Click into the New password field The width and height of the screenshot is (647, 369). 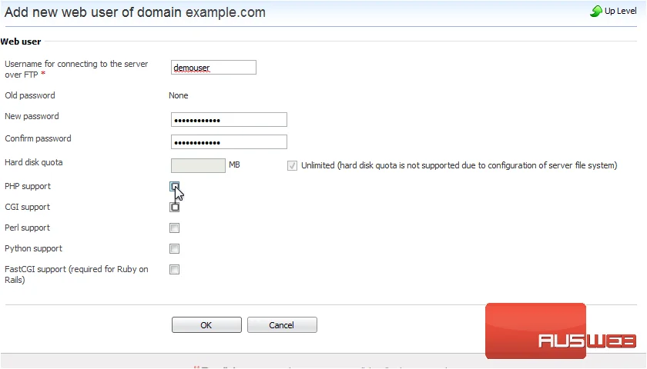[x=229, y=120]
